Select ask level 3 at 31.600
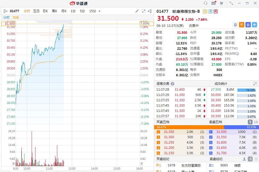 [233, 142]
